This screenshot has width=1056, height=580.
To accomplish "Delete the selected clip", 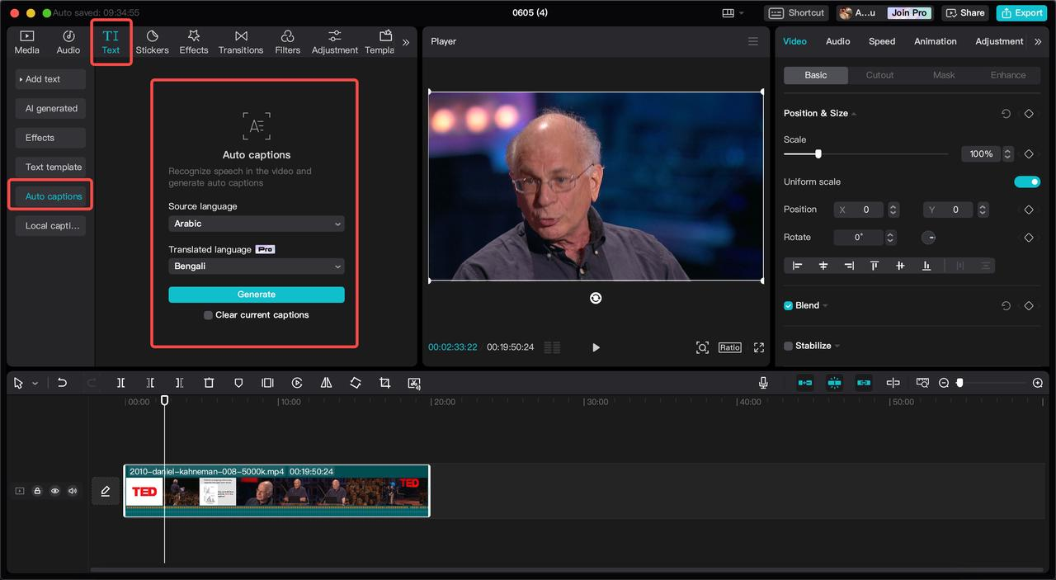I will [209, 383].
